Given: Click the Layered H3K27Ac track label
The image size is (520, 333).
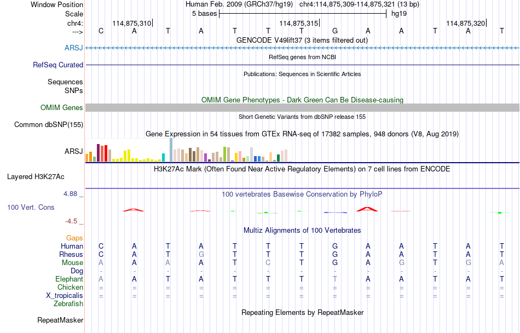Looking at the screenshot, I should [36, 176].
